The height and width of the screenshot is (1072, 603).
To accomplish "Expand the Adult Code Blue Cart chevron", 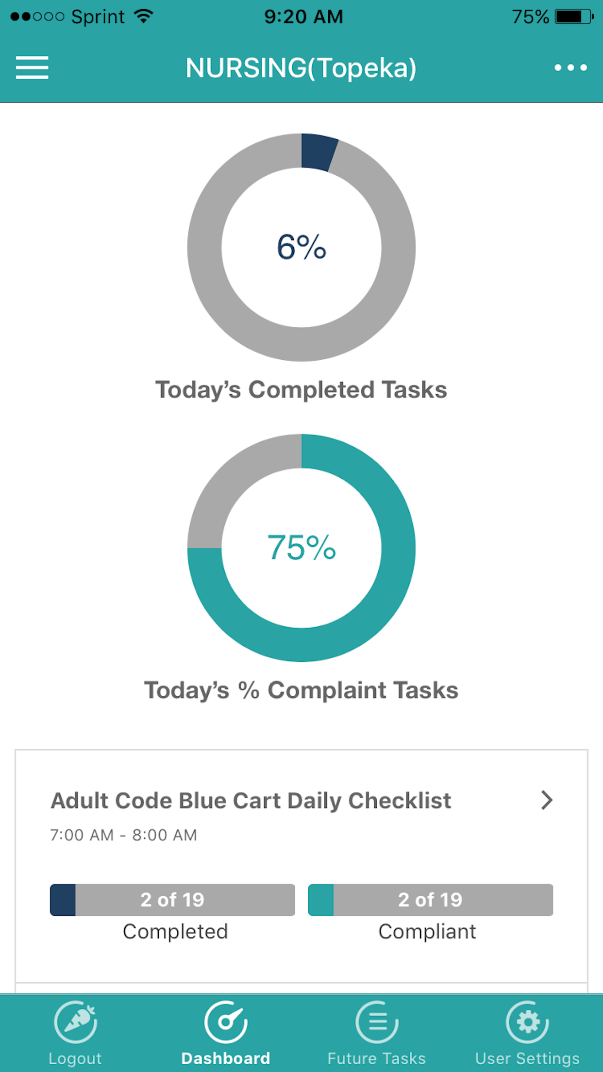I will pyautogui.click(x=547, y=800).
